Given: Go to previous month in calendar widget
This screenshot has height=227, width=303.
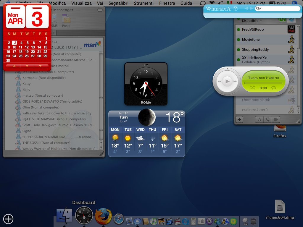Looking at the screenshot, I should coord(14,66).
